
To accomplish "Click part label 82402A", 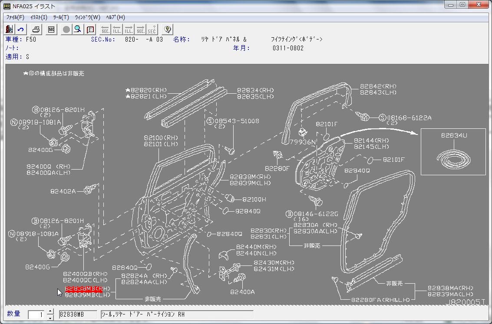I will 63,191.
